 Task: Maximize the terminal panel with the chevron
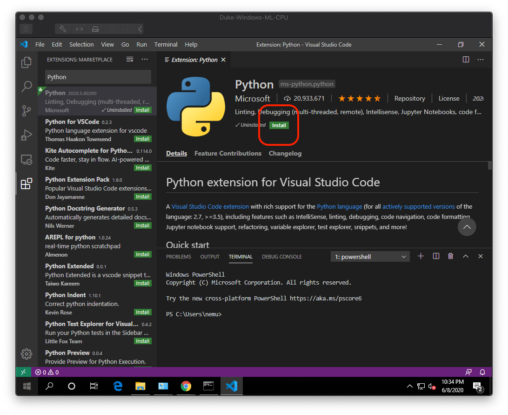pos(466,256)
